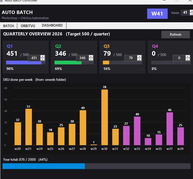The image size is (193, 179).
Task: Click the w25 bar showing 18
Action: tap(50, 139)
